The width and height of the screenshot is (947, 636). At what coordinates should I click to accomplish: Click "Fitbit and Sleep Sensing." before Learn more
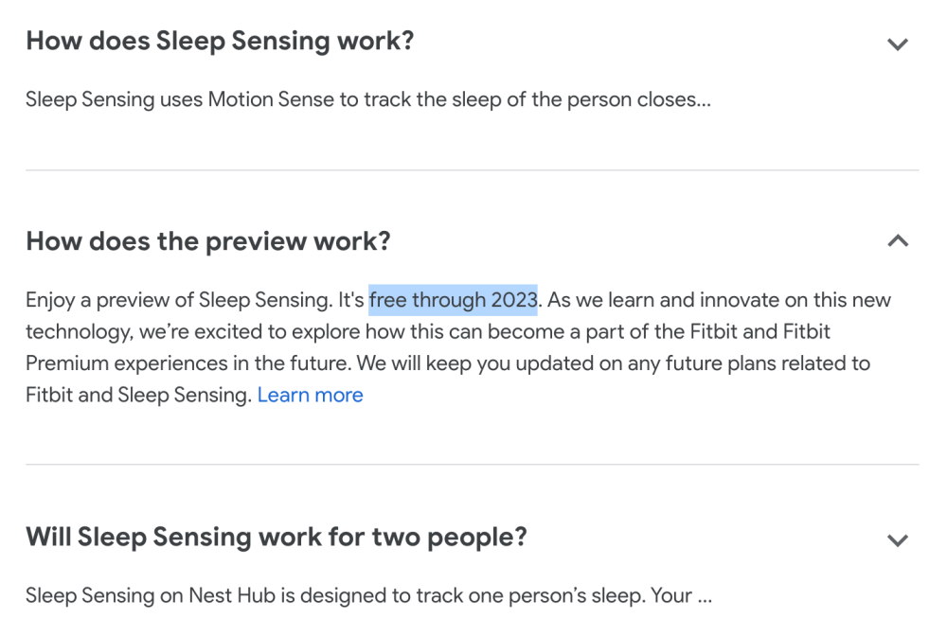coord(139,396)
